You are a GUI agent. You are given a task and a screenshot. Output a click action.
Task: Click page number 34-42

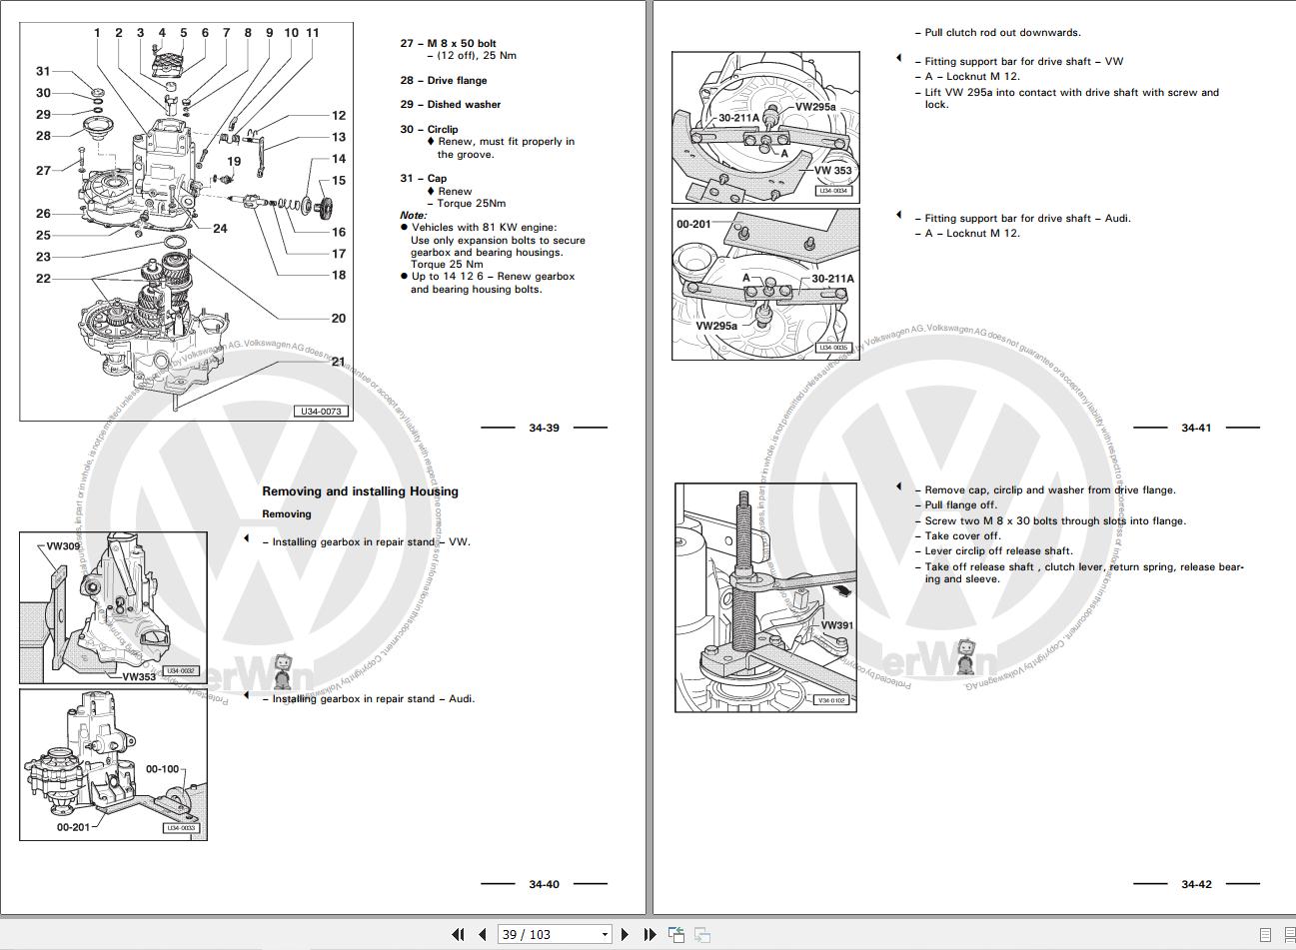[1196, 884]
